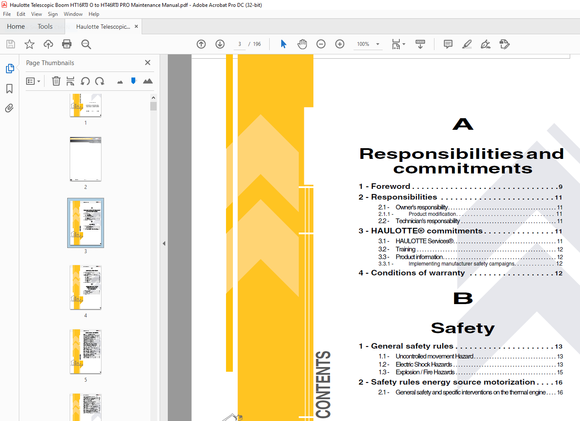Click the stamp tool icon
Viewport: 580px width, 421px height.
point(504,44)
